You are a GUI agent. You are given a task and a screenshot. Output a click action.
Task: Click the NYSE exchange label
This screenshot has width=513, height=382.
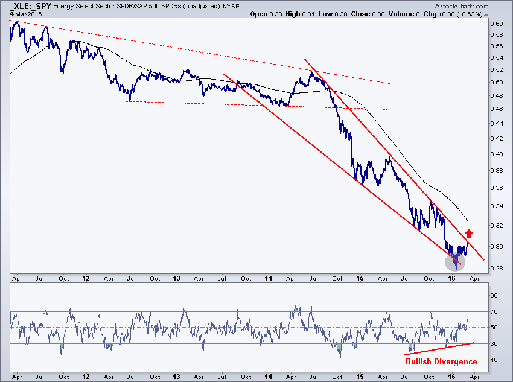(x=231, y=5)
